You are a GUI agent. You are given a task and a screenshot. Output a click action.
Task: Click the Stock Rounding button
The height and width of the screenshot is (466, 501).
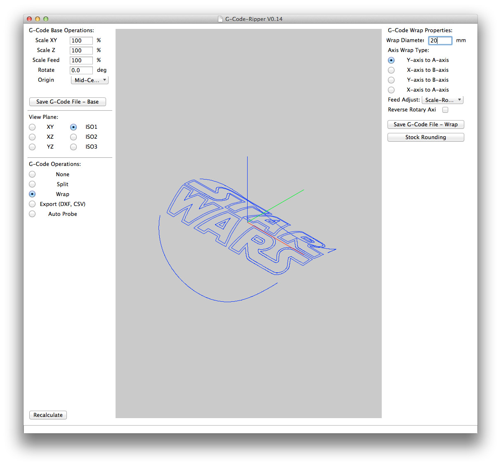[426, 137]
